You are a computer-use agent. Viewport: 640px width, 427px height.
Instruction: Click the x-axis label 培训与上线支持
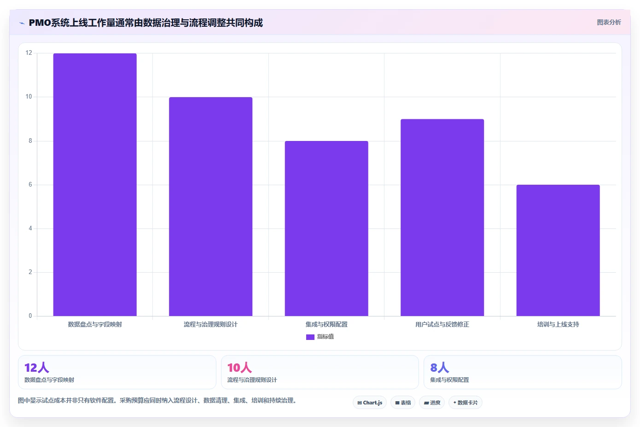558,324
